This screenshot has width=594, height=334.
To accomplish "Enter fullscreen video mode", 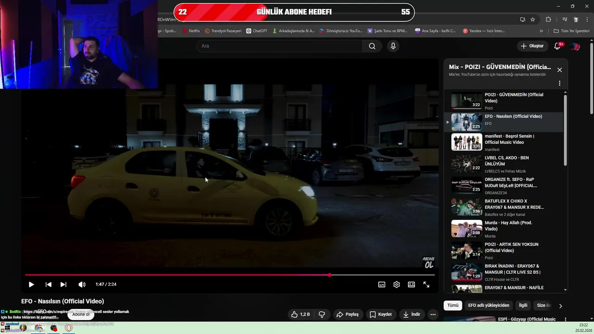I will (x=426, y=284).
